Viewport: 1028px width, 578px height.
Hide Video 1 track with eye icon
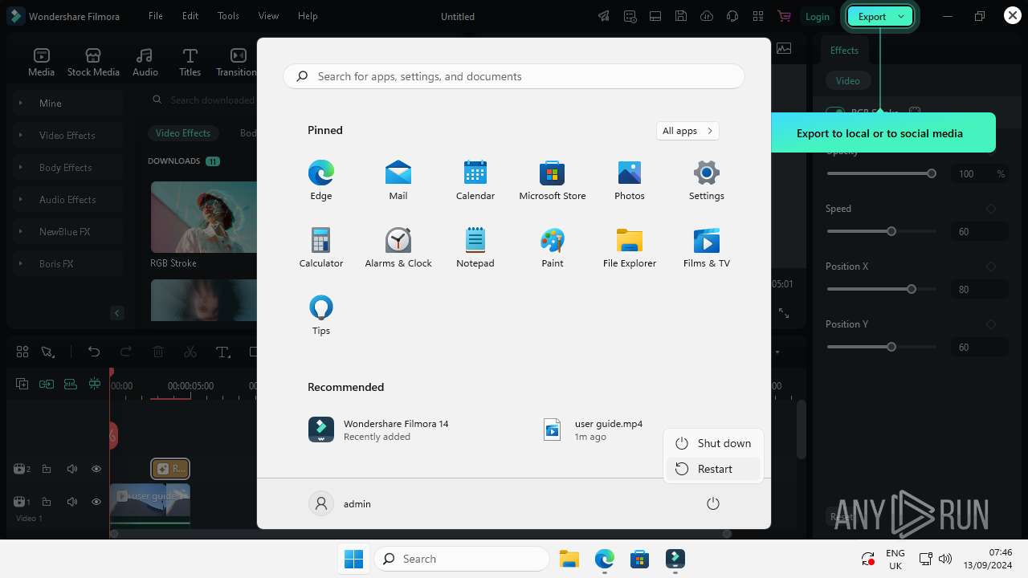pyautogui.click(x=96, y=502)
